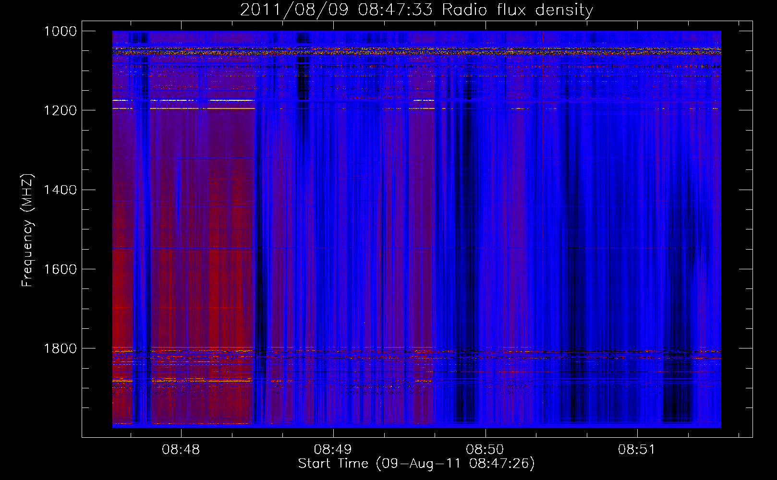777x480 pixels.
Task: Click the 1800 frequency tick label
Action: [61, 348]
